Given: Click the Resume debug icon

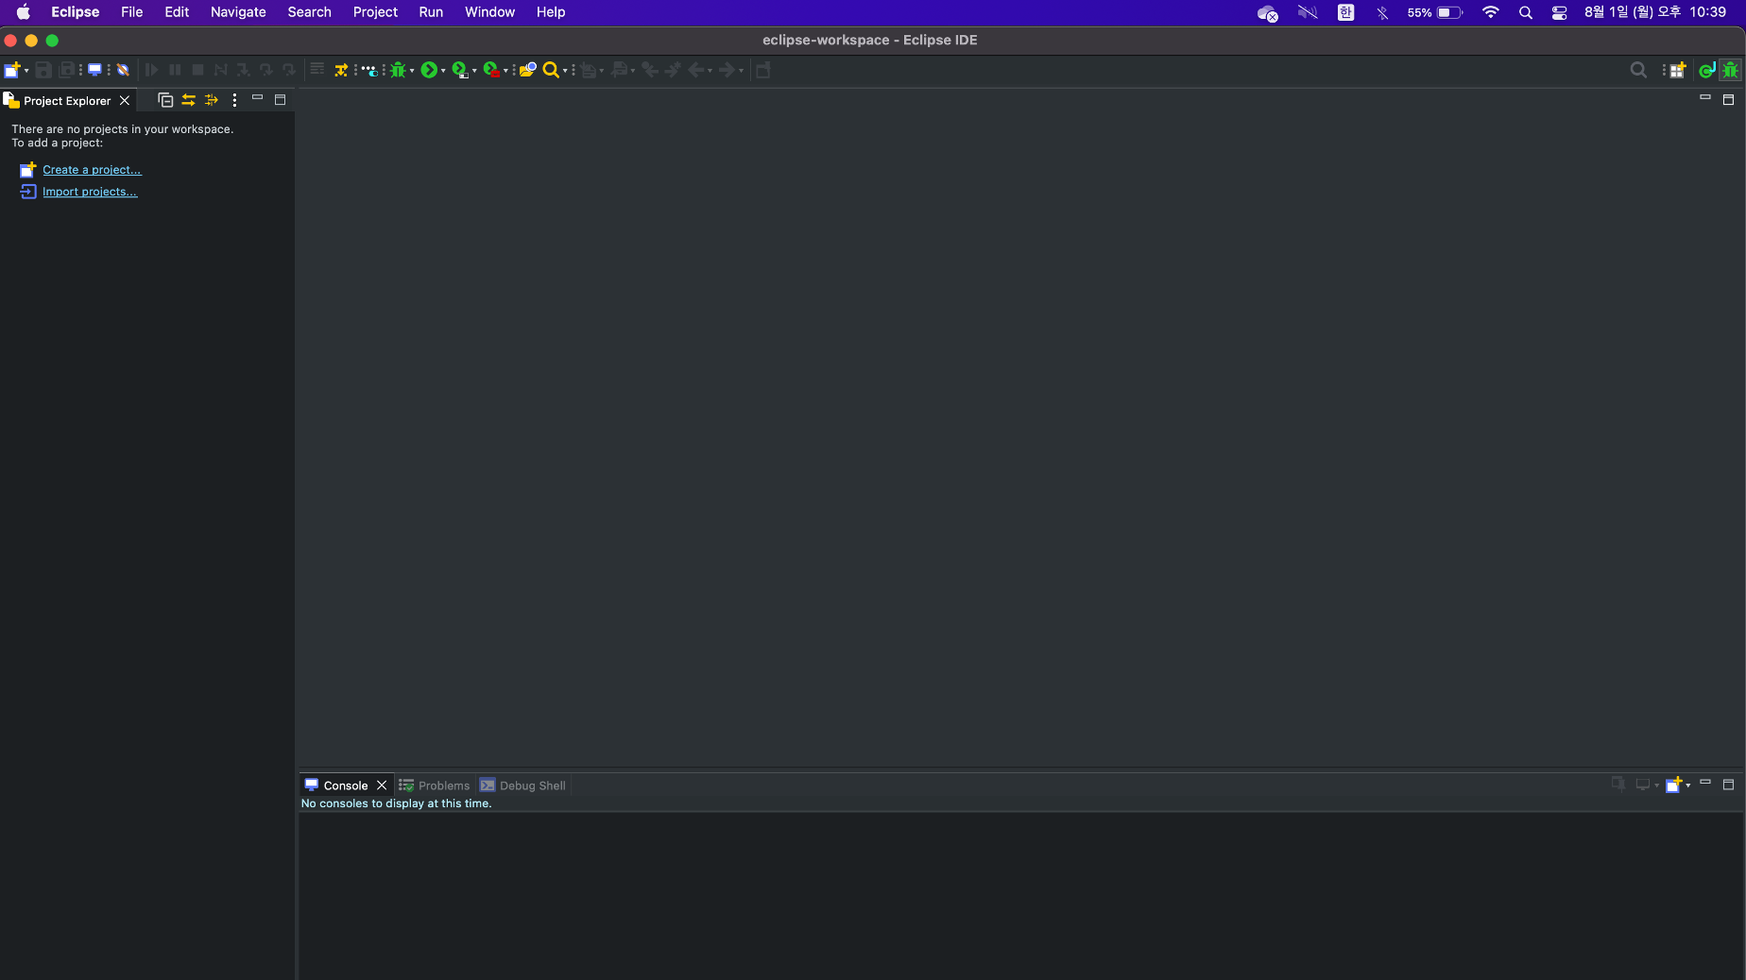Looking at the screenshot, I should click(x=151, y=70).
